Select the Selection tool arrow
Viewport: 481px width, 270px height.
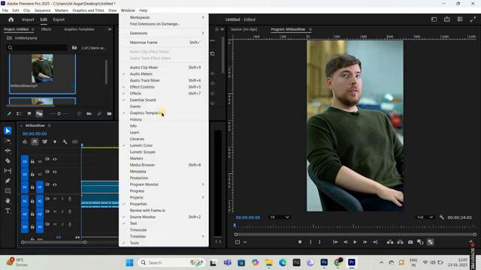pos(8,130)
